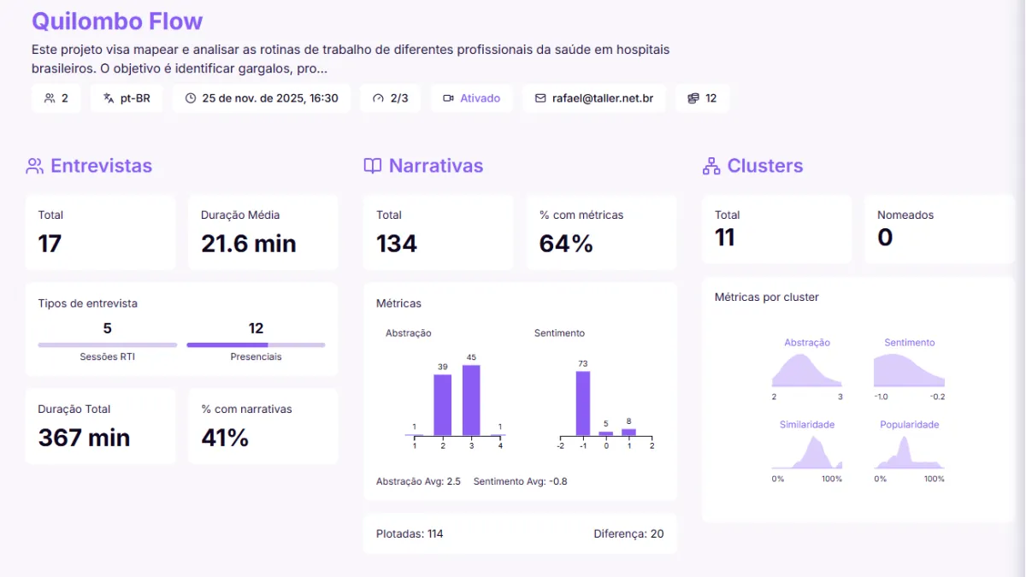
Task: Click the Sessões RTI progress bar
Action: 106,345
